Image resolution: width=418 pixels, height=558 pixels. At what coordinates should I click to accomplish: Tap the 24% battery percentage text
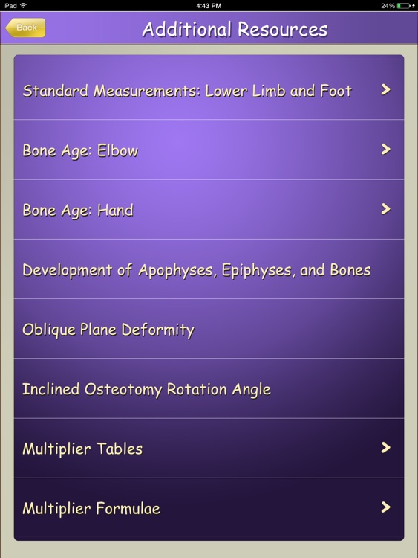point(388,6)
